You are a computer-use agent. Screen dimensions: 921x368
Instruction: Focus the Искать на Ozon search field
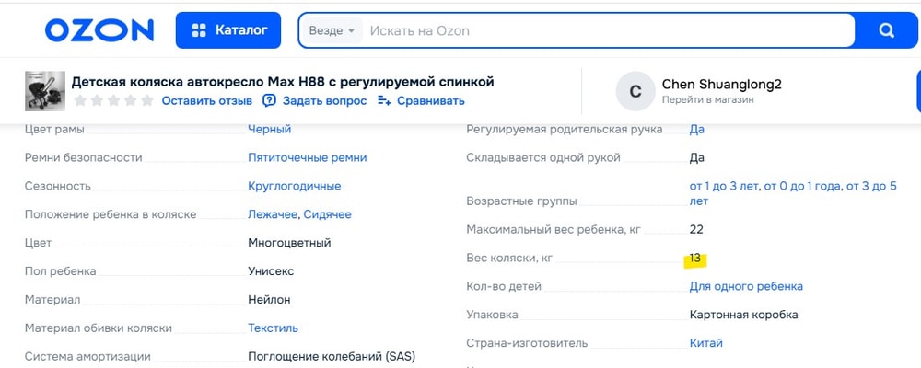608,30
